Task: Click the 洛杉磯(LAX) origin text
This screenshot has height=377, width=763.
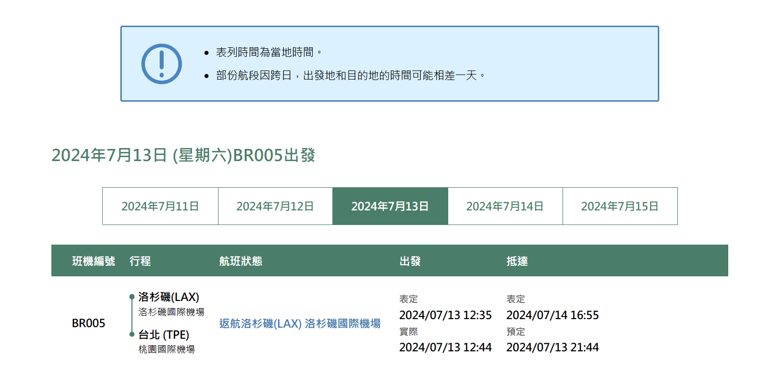Action: (169, 297)
